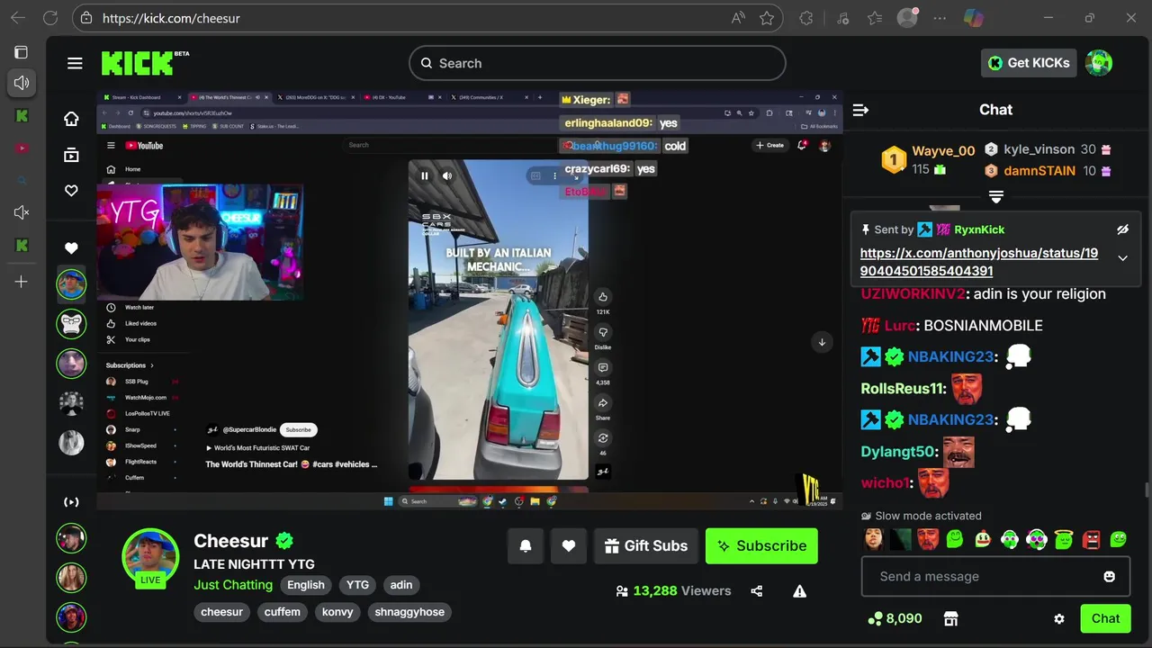1152x648 pixels.
Task: Mute the audio-playing vertical tab
Action: pyautogui.click(x=22, y=83)
